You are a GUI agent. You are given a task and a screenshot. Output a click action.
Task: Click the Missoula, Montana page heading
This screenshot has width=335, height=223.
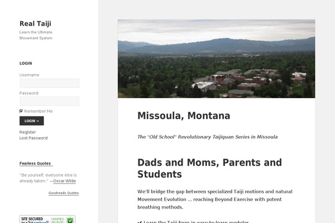coord(184,115)
